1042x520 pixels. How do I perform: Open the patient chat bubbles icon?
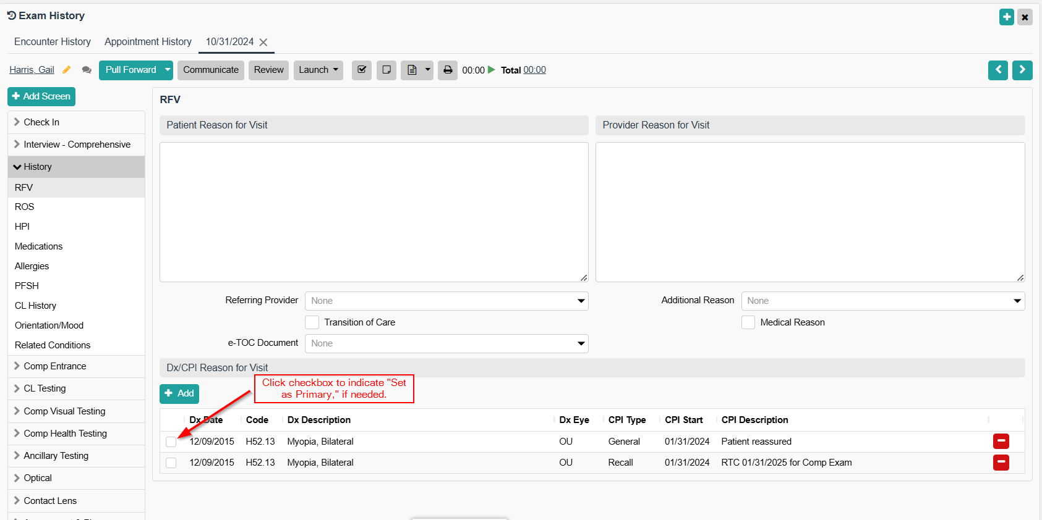(87, 70)
